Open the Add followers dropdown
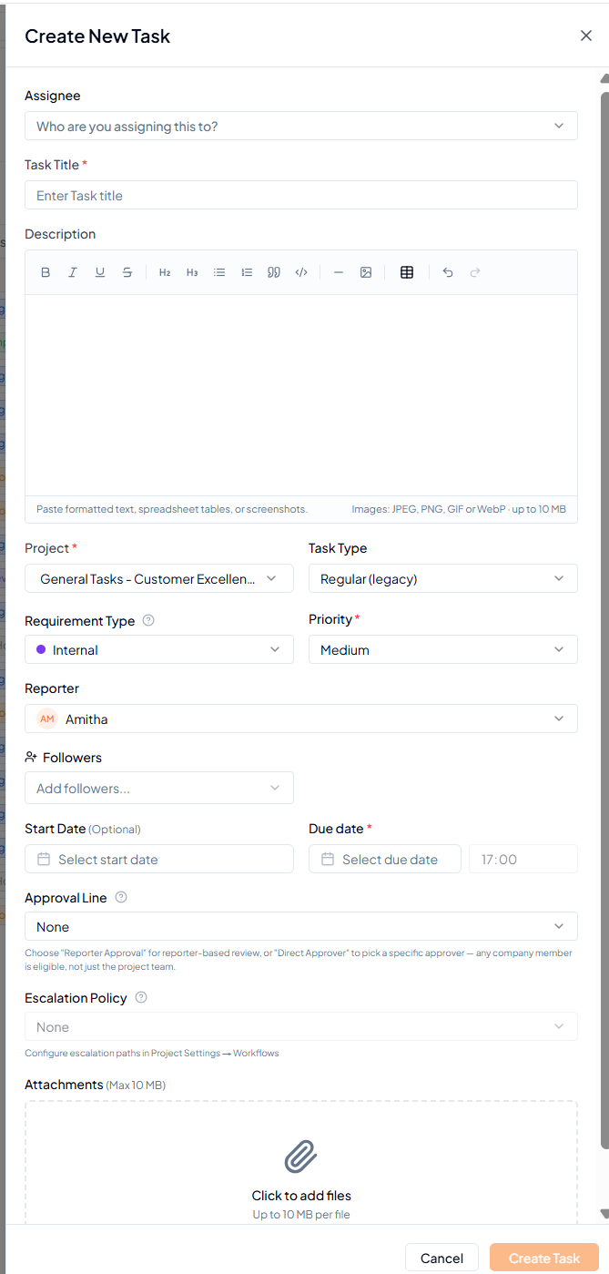 click(159, 788)
